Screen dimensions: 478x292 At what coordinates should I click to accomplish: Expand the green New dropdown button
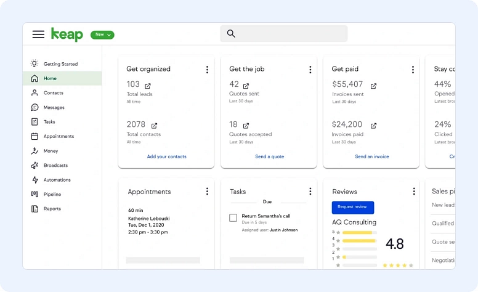(102, 35)
